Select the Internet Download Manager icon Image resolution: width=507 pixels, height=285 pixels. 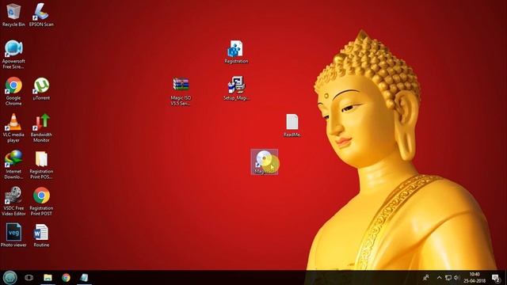coord(13,165)
